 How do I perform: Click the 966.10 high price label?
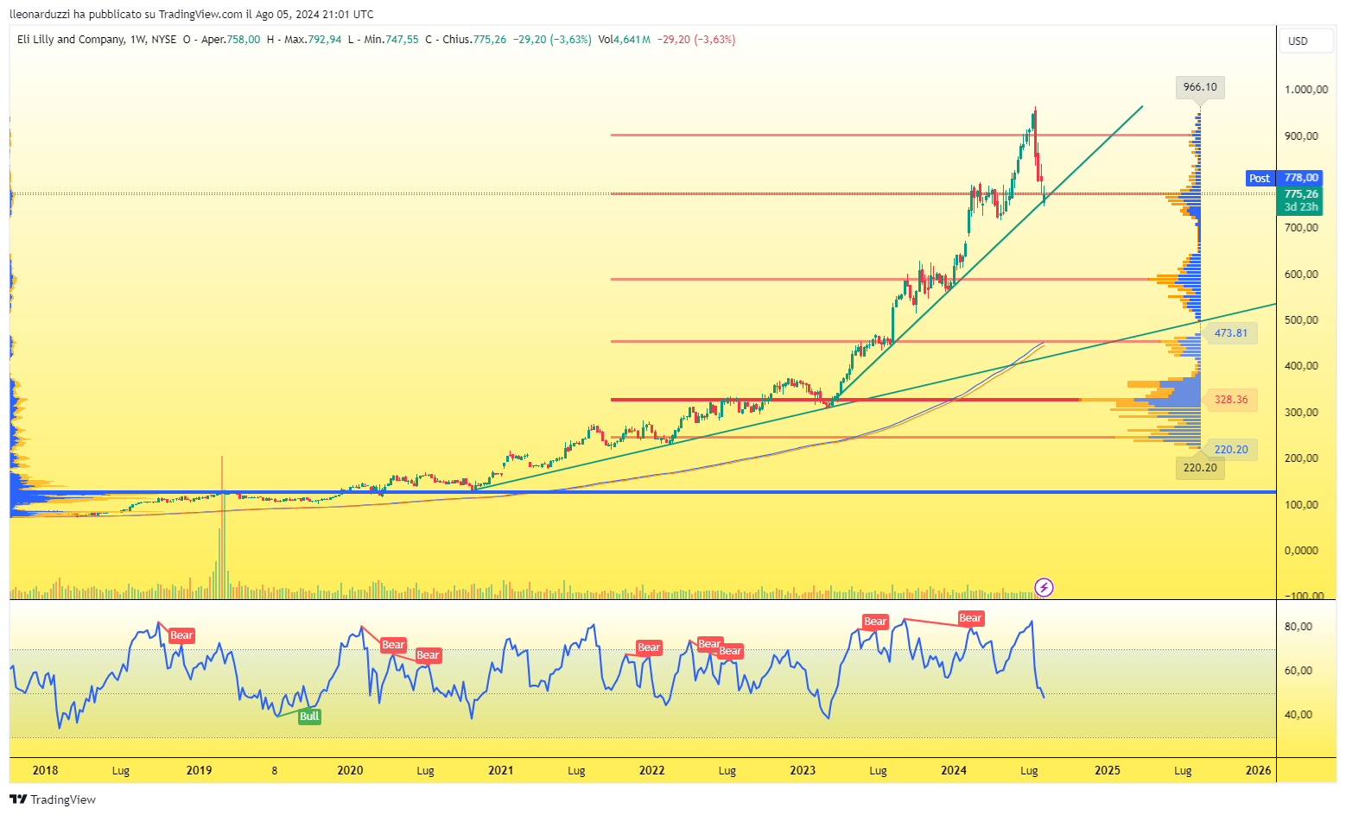[x=1200, y=86]
